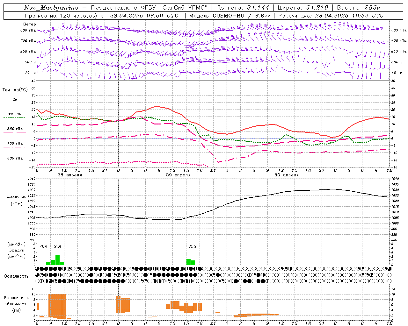The height and width of the screenshot is (326, 408).
Task: Click the left '700 гПа' wind level label
Action: pos(28,41)
